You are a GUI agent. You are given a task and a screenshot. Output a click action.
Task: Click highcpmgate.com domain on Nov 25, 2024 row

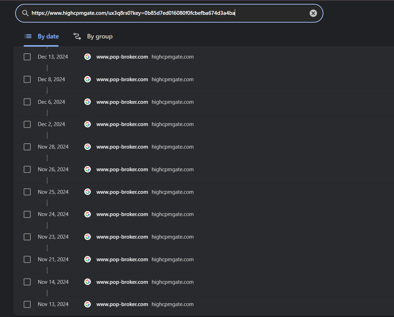pos(173,192)
